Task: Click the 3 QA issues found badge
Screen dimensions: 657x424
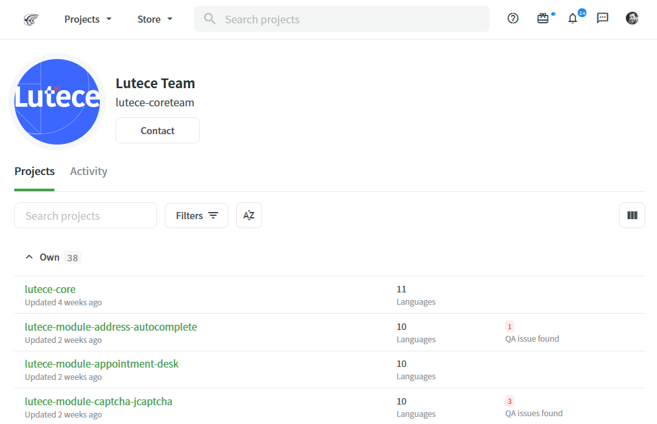Action: pyautogui.click(x=510, y=401)
